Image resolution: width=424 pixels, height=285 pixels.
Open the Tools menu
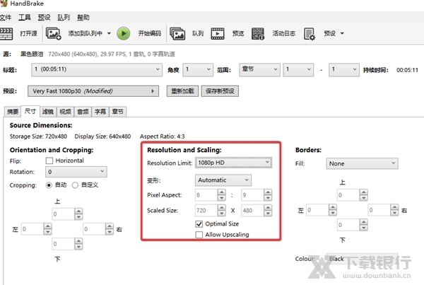(25, 18)
